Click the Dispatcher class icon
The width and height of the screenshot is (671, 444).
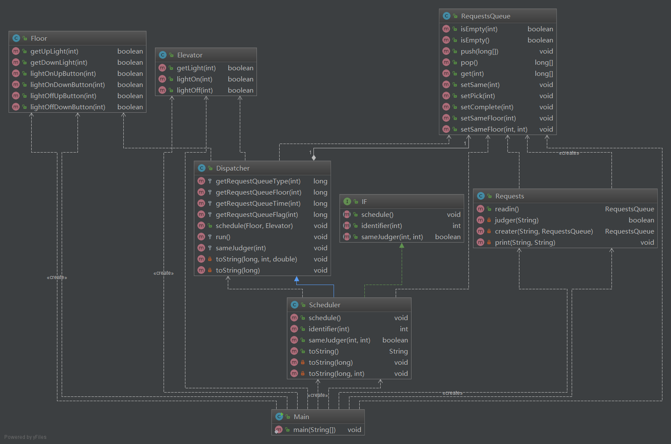[201, 168]
